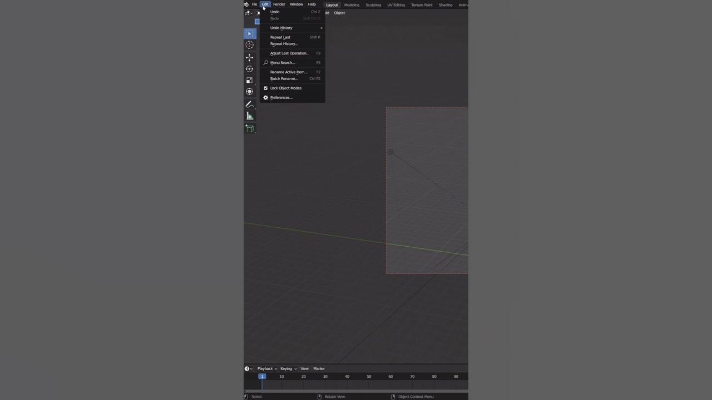Select Adjust Last Operation entry

point(293,53)
